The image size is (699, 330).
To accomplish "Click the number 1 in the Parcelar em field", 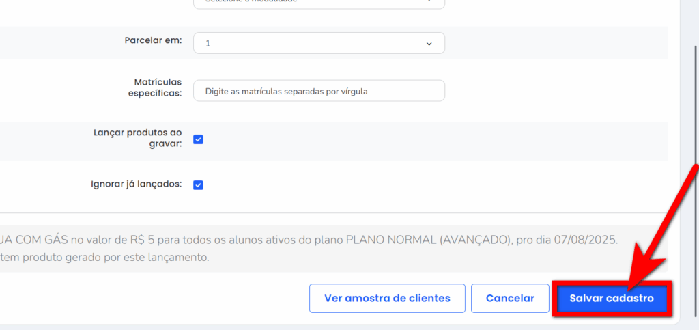I will pyautogui.click(x=208, y=43).
